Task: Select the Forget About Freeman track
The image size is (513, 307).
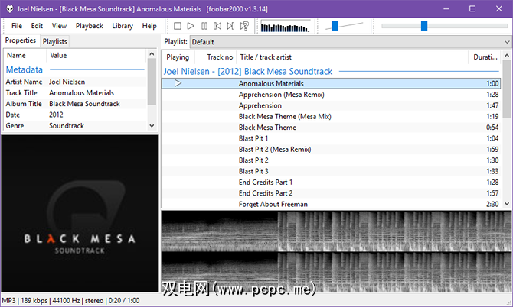Action: tap(273, 204)
